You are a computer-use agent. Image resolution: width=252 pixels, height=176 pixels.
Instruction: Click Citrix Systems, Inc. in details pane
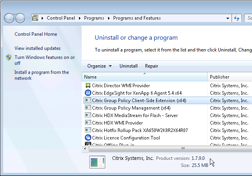[x=133, y=158]
